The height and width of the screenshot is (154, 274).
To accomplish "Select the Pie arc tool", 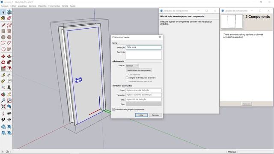I will (9, 49).
